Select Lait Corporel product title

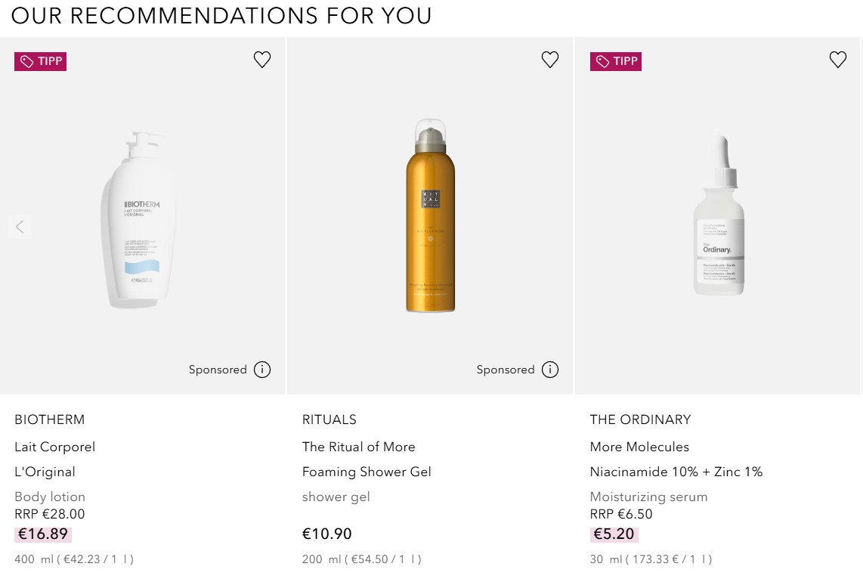[55, 447]
